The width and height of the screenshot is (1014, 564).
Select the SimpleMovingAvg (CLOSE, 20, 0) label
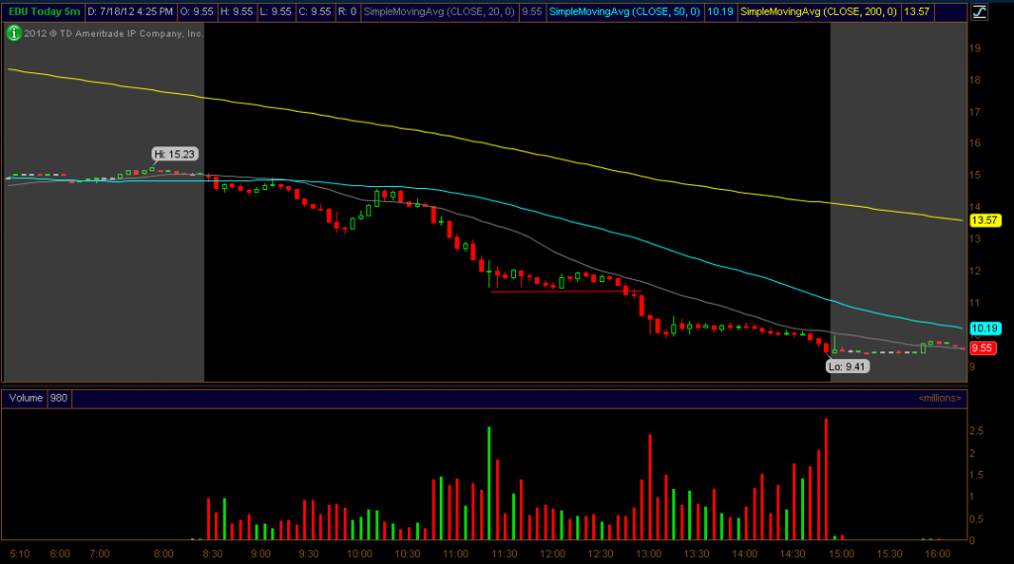point(439,12)
